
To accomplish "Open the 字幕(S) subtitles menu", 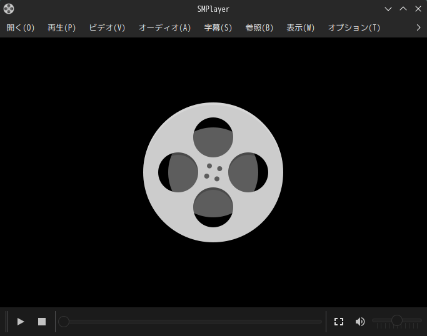I will 218,27.
